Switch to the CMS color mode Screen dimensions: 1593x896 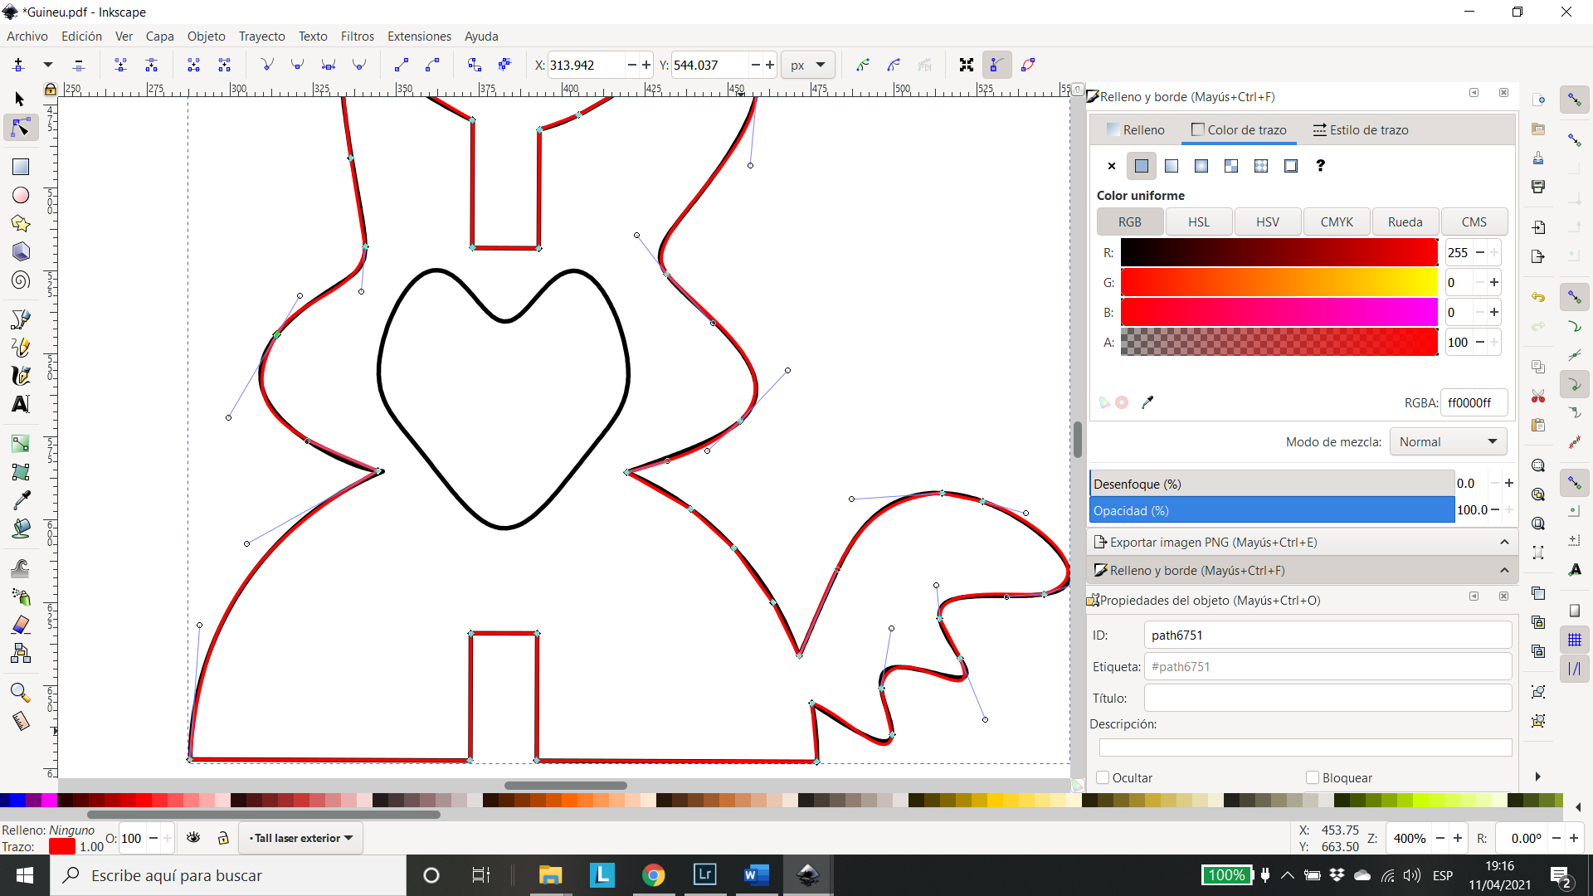click(x=1474, y=222)
